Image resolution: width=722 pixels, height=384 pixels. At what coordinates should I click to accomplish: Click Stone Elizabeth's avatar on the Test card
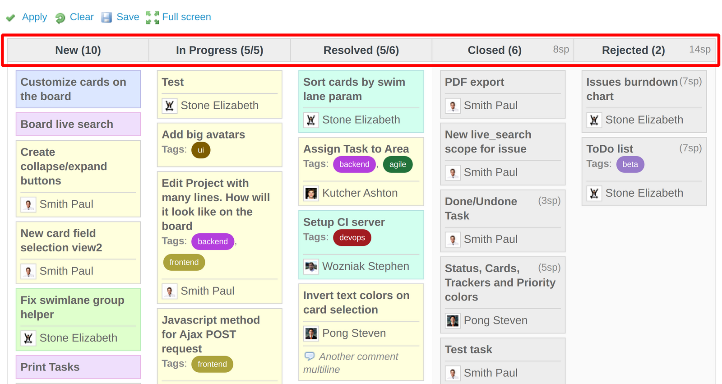(x=169, y=106)
